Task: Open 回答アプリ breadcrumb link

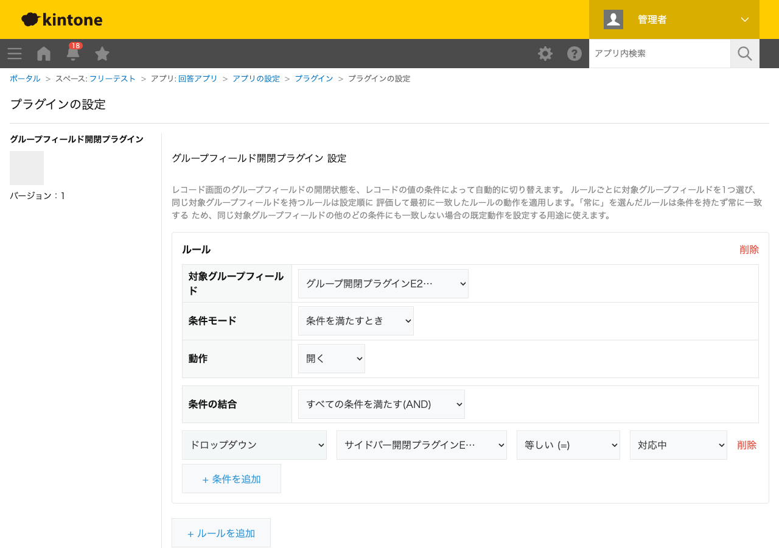Action: (x=198, y=79)
